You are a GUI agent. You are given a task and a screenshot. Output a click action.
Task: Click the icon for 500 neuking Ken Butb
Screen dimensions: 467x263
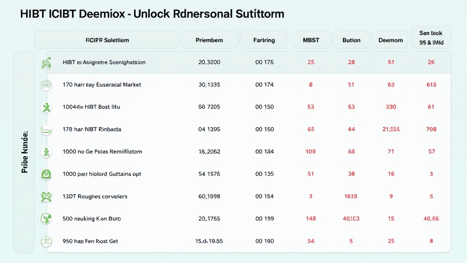pos(45,219)
